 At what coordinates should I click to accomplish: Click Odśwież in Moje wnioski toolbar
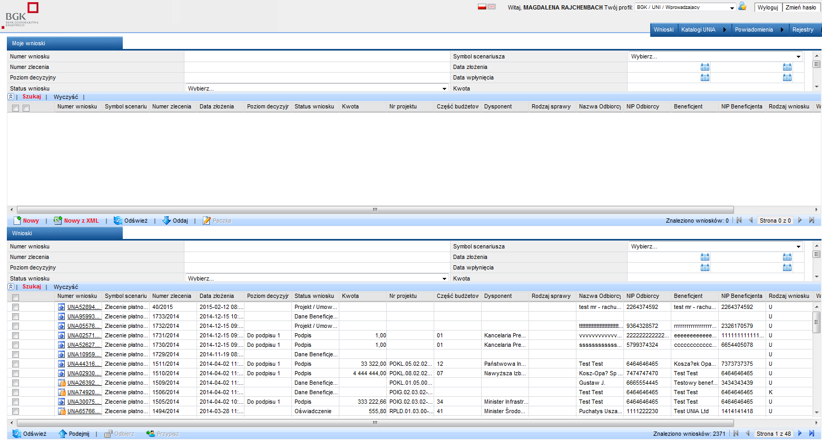(131, 221)
